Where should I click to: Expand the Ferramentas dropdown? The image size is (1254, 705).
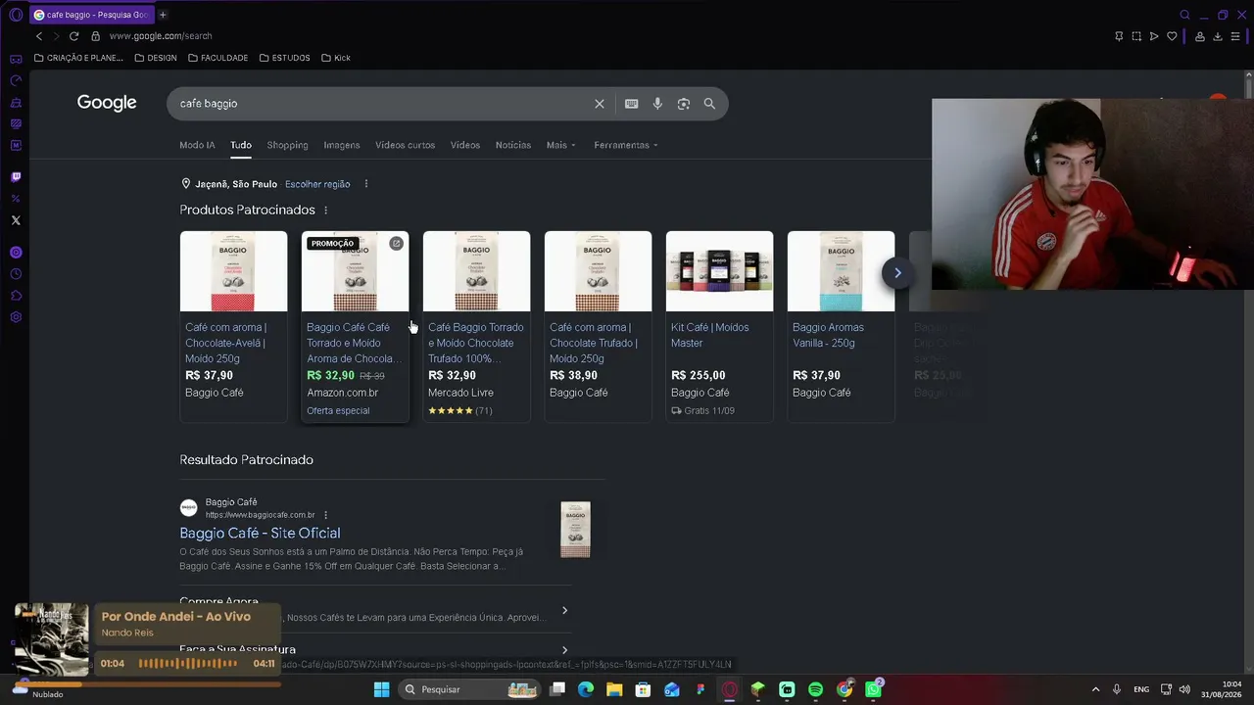626,145
